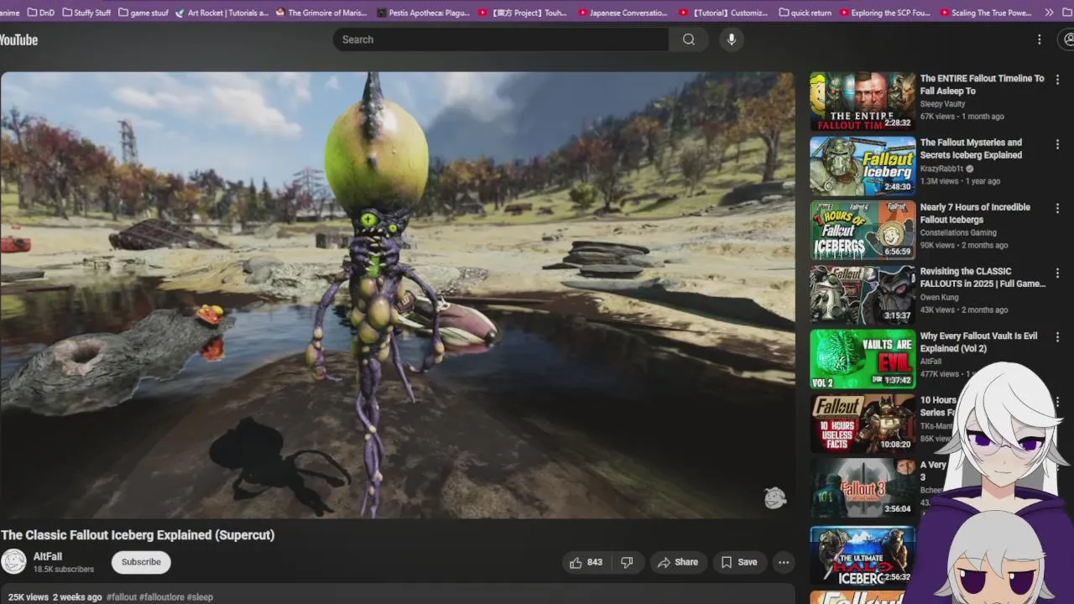Image resolution: width=1074 pixels, height=604 pixels.
Task: Open title The ENTIRE Fallout Timeline To Fall Asleep To
Action: [982, 85]
